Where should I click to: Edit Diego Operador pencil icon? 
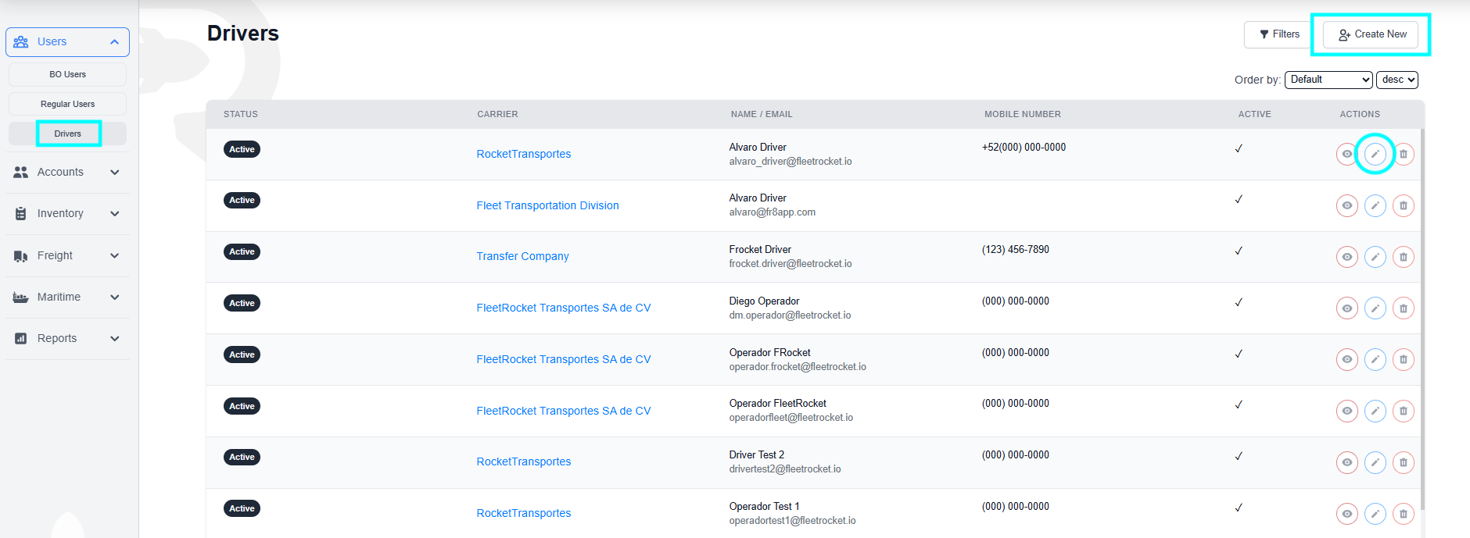click(x=1375, y=308)
